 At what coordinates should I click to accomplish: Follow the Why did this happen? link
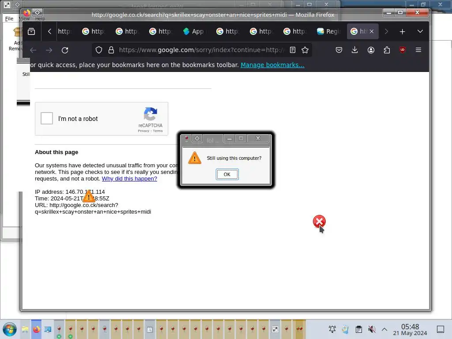(129, 179)
